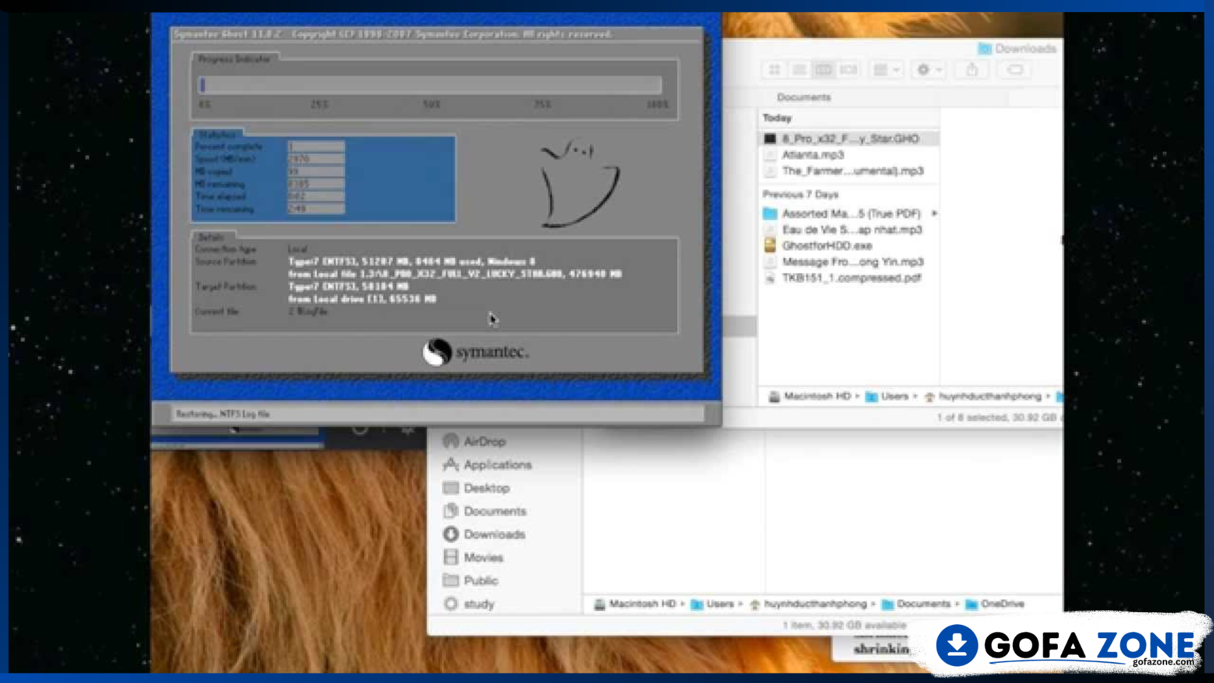Open Movies in lower Finder sidebar
This screenshot has width=1214, height=683.
[474, 557]
